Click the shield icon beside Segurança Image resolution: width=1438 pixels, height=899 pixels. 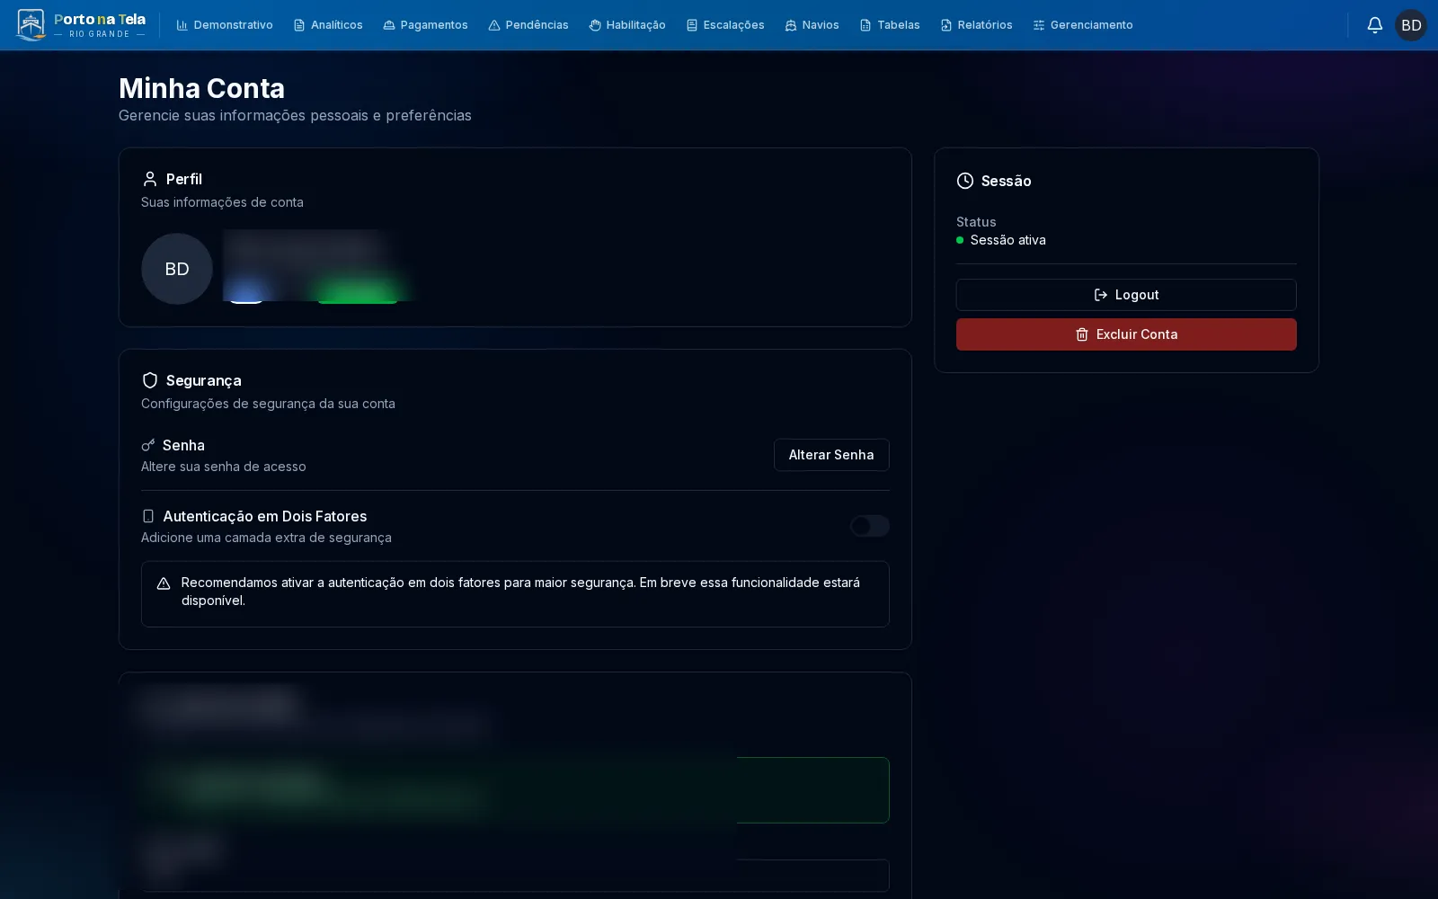click(150, 380)
